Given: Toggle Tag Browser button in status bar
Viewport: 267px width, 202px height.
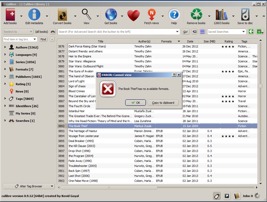Looking at the screenshot, I should [217, 196].
